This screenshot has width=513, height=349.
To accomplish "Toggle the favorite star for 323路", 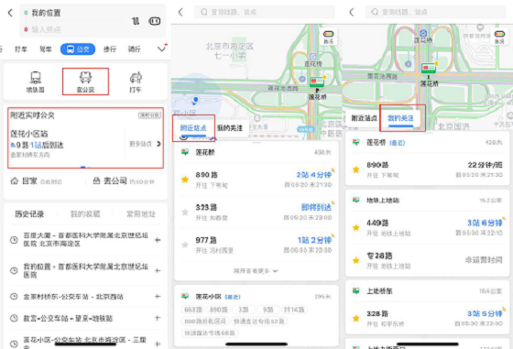I will [185, 212].
